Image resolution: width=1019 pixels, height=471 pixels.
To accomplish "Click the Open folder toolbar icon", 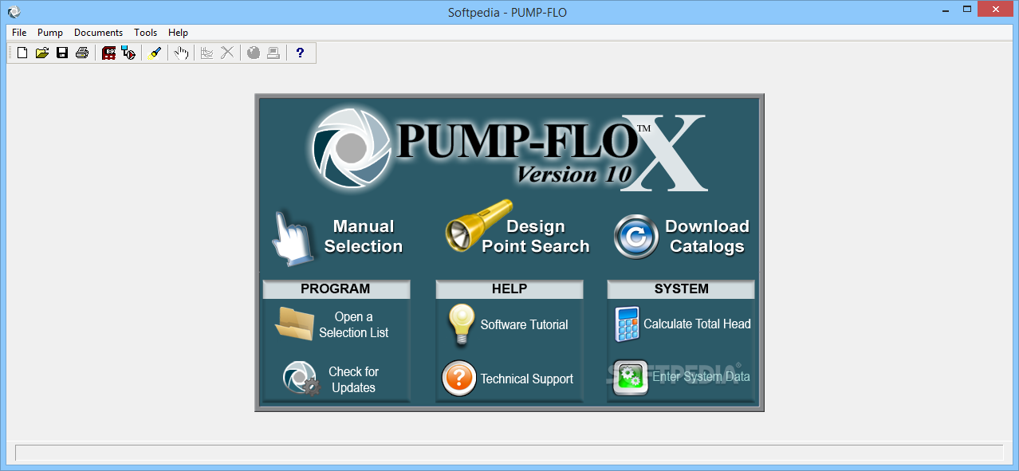I will pyautogui.click(x=42, y=53).
